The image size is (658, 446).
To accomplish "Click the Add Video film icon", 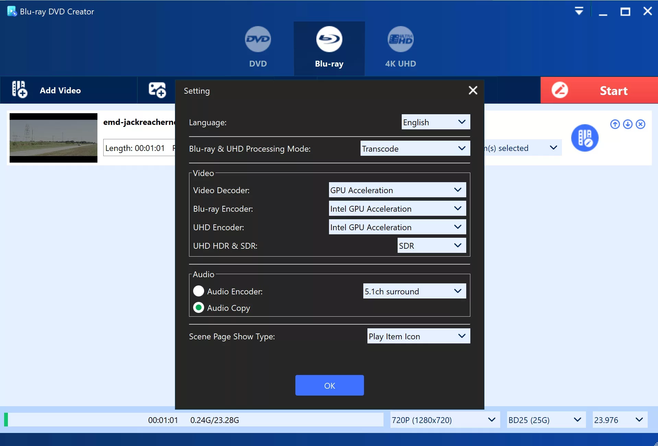I will pyautogui.click(x=20, y=90).
